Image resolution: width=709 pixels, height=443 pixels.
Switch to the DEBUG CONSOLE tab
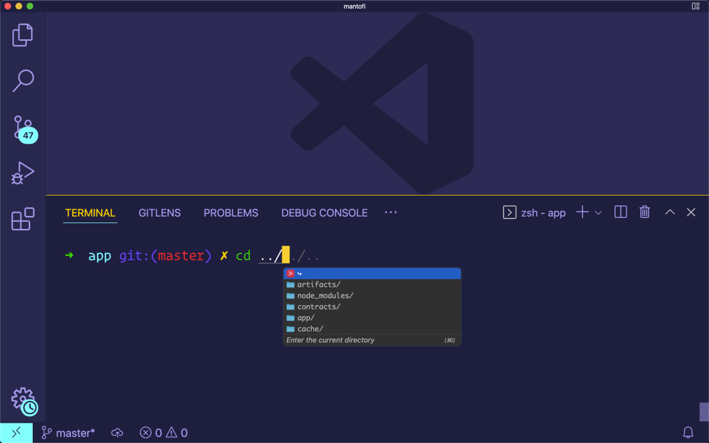[324, 213]
